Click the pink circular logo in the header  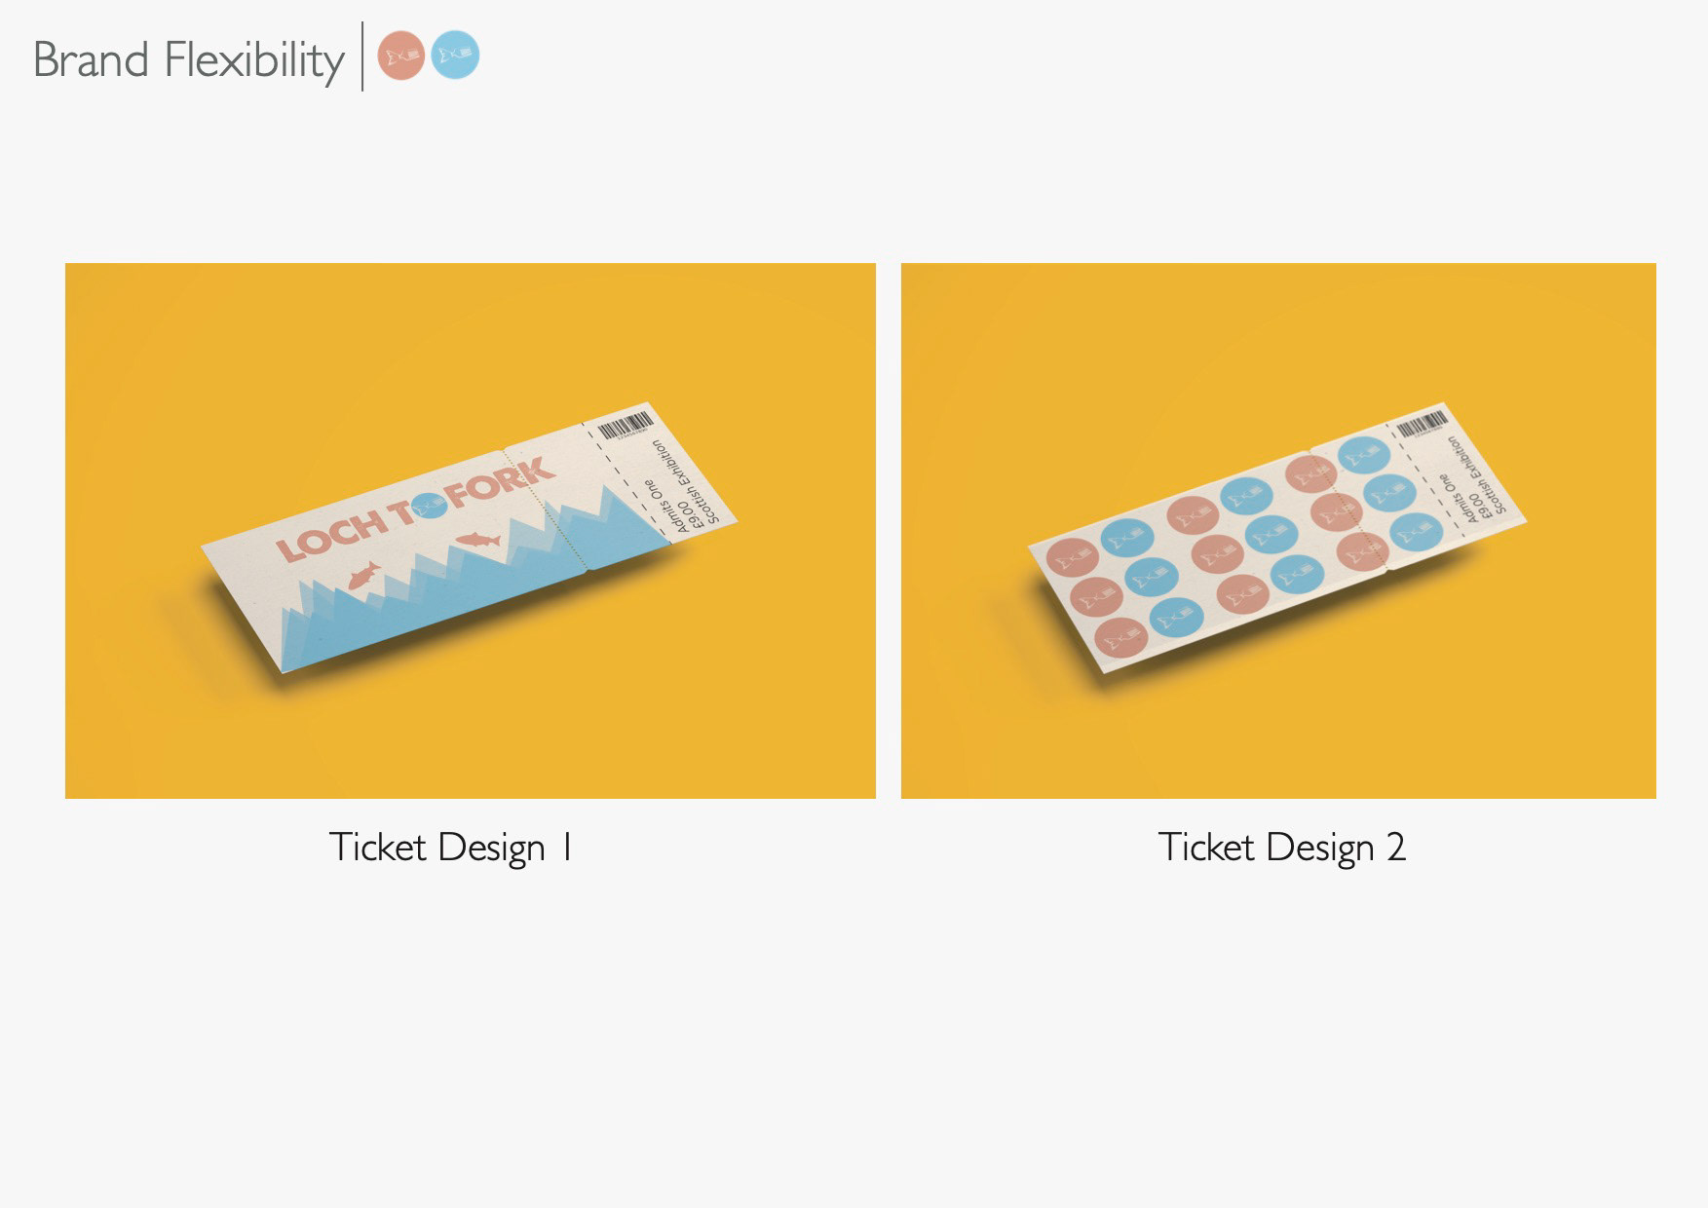401,56
